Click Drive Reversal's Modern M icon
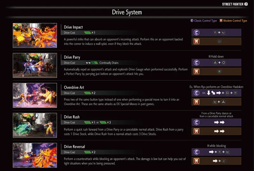Image resolution: width=254 pixels, height=171 pixels. click(x=197, y=161)
